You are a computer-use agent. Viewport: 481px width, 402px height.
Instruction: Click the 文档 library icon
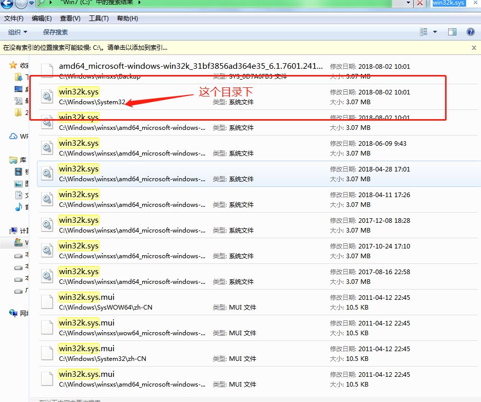(x=18, y=196)
